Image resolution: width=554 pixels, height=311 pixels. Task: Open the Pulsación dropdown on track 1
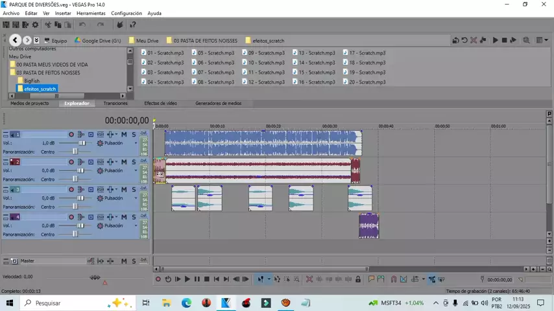(x=136, y=143)
